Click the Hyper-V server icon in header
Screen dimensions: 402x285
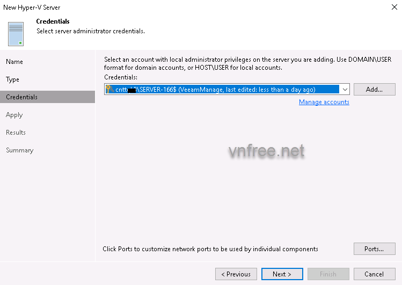16,33
